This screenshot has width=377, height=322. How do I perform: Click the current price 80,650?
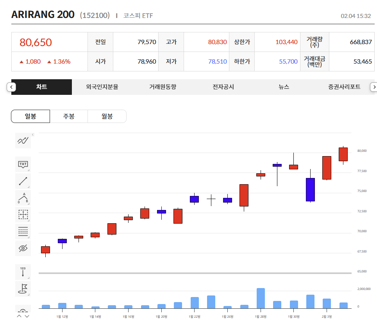pyautogui.click(x=36, y=43)
